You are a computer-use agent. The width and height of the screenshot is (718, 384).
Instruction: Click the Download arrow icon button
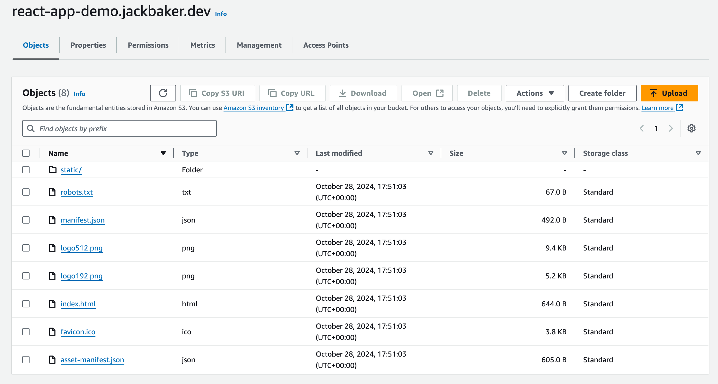[343, 93]
